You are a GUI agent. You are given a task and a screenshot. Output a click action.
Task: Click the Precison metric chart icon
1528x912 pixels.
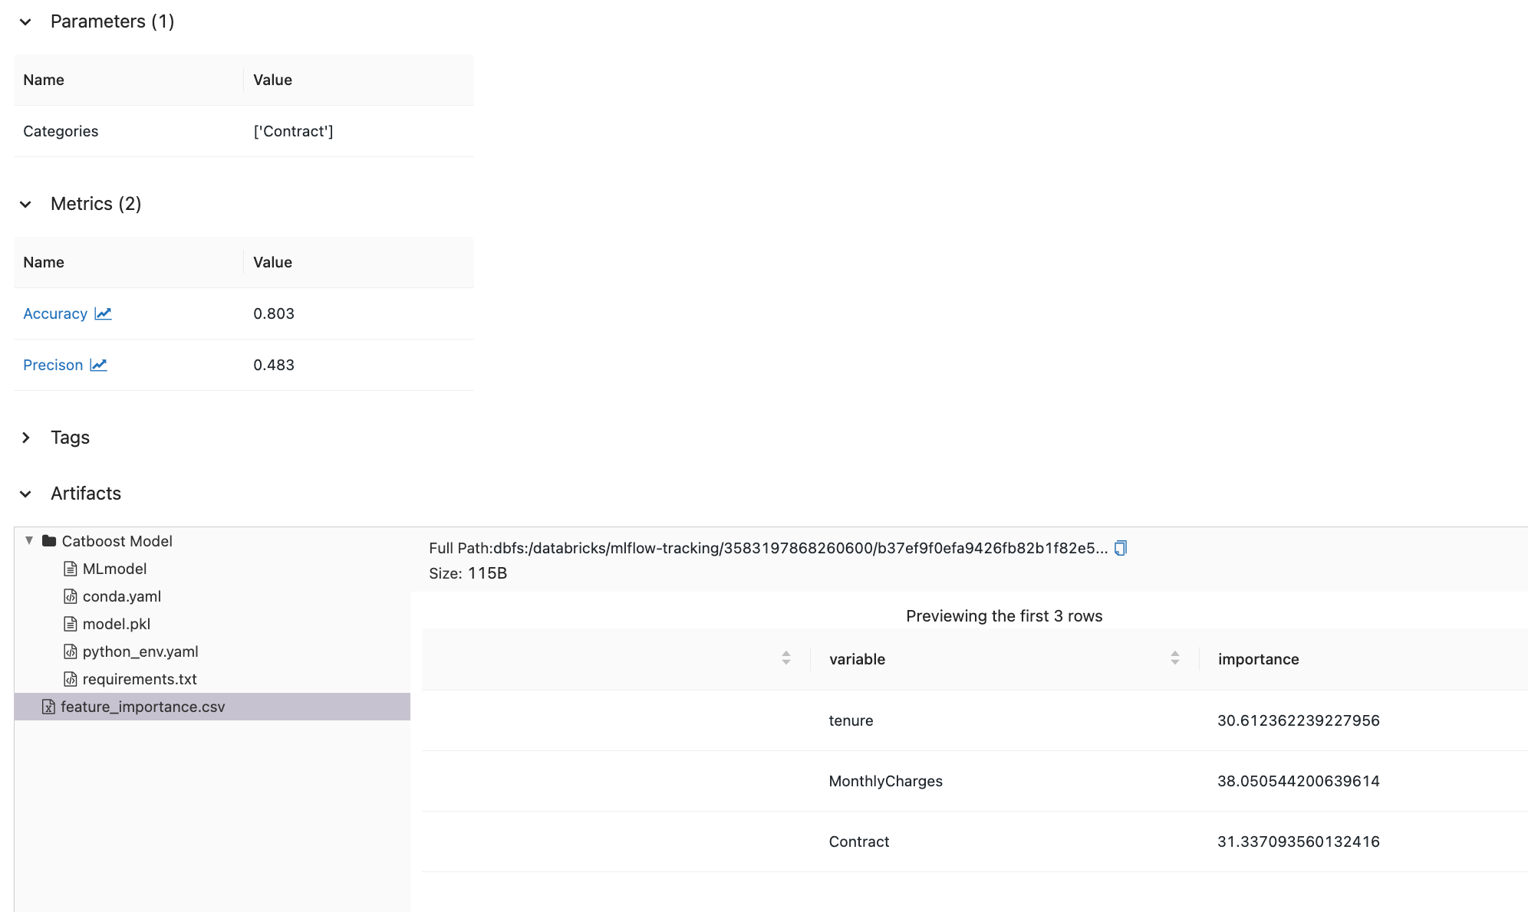click(x=98, y=365)
